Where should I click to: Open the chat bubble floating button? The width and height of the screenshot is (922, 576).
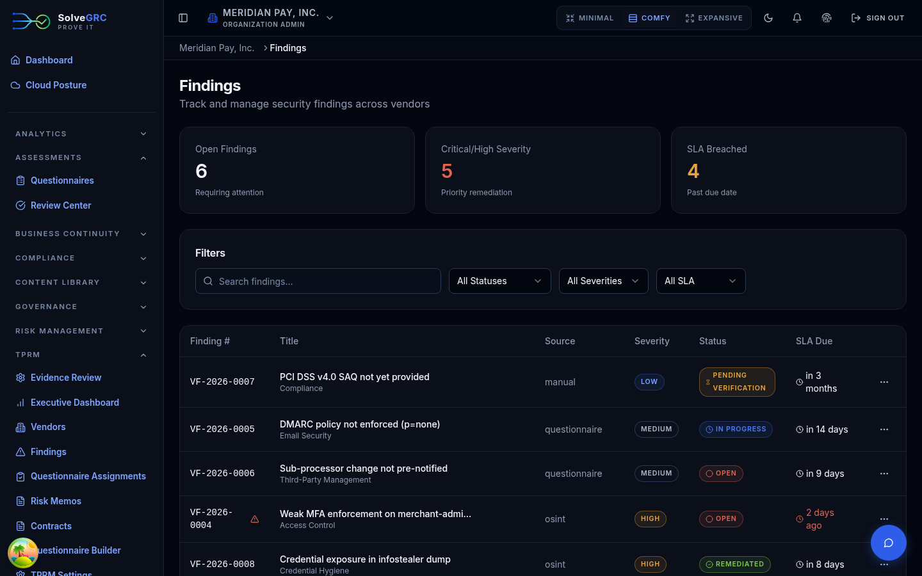(x=889, y=543)
